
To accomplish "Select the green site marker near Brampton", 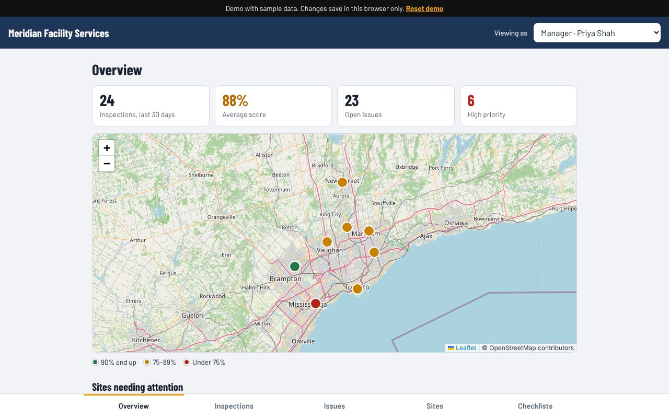I will 295,266.
